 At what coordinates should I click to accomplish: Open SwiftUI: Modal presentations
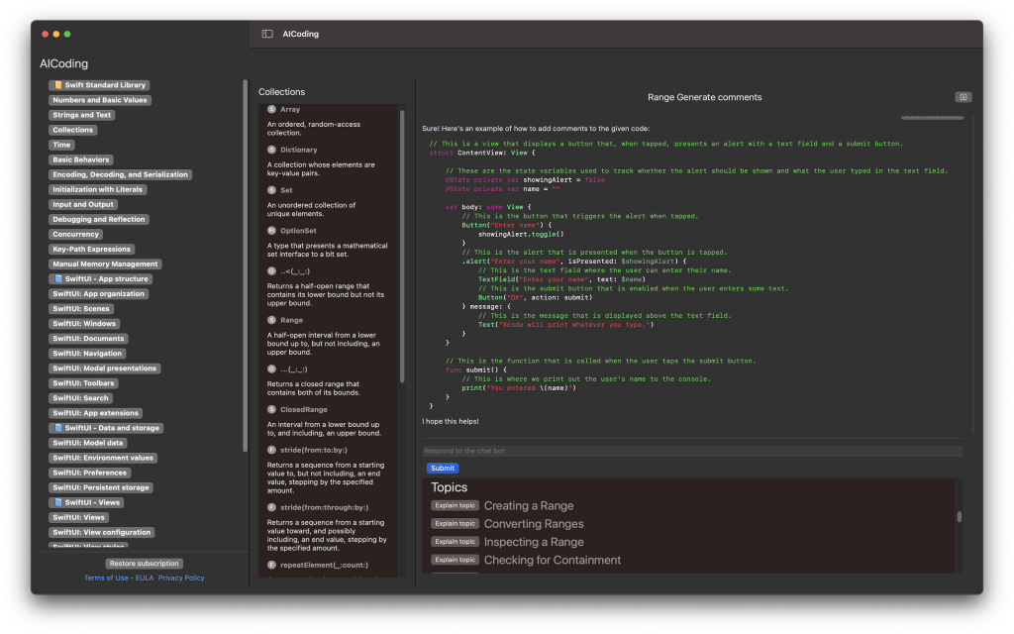click(105, 369)
